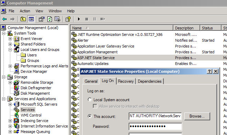Image resolution: width=227 pixels, height=135 pixels.
Task: Select Device Manager in the tree
Action: click(x=34, y=71)
